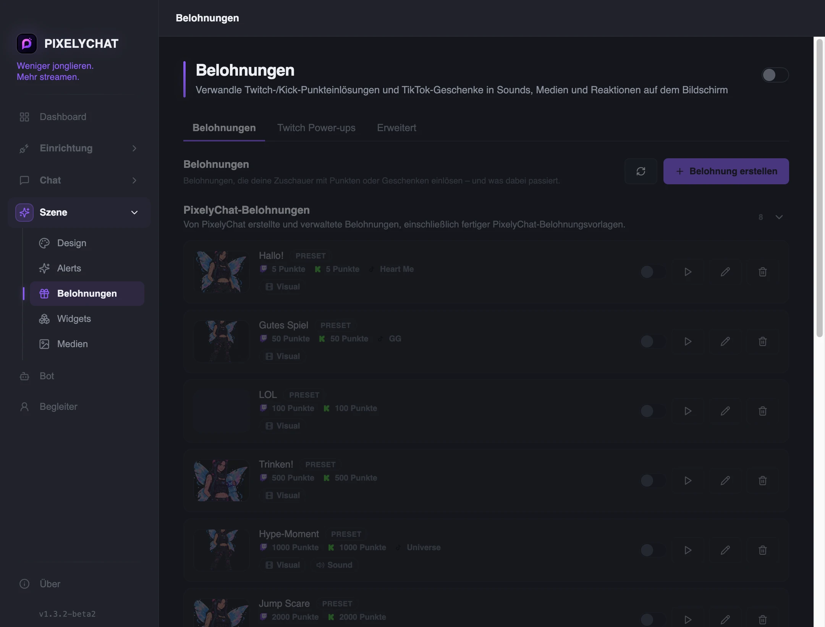Expand the Einrichtung sidebar section
Viewport: 825px width, 627px height.
click(79, 148)
